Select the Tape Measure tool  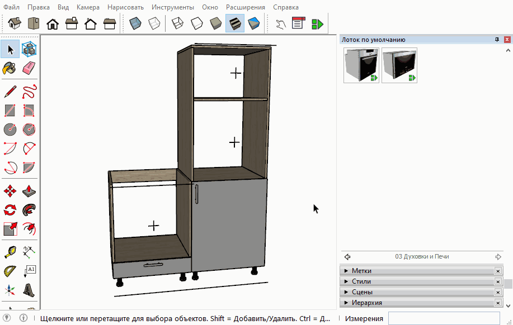point(10,252)
